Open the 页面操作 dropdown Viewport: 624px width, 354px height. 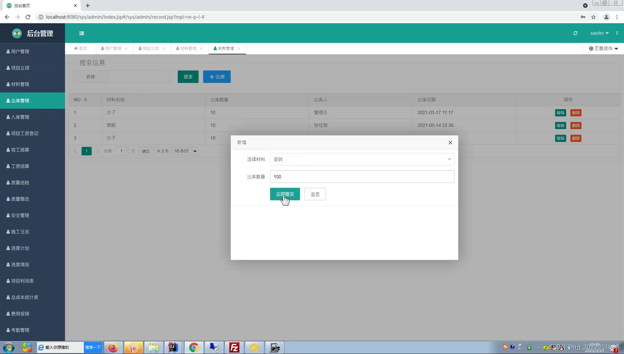pos(603,48)
